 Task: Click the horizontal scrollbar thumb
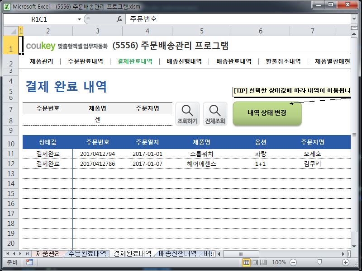(x=241, y=254)
